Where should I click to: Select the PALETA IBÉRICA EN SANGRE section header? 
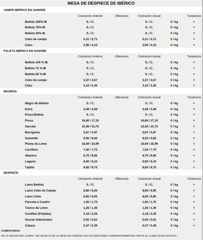[25, 51]
